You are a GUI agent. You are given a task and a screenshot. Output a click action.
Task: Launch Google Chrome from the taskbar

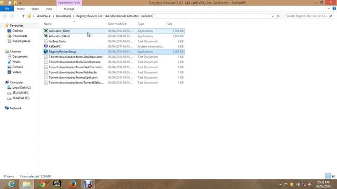point(42,184)
